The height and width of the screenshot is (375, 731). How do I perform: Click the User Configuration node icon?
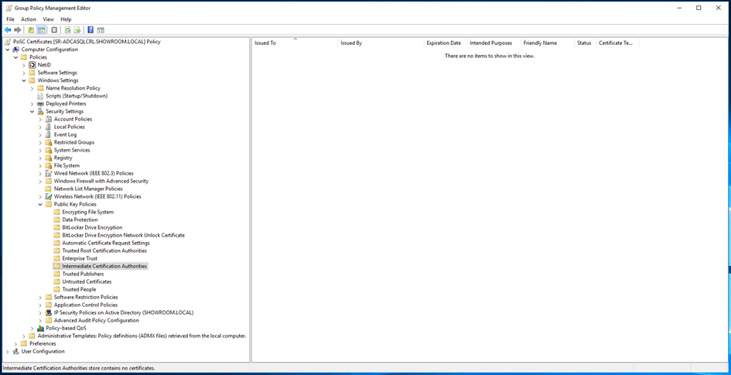click(15, 351)
